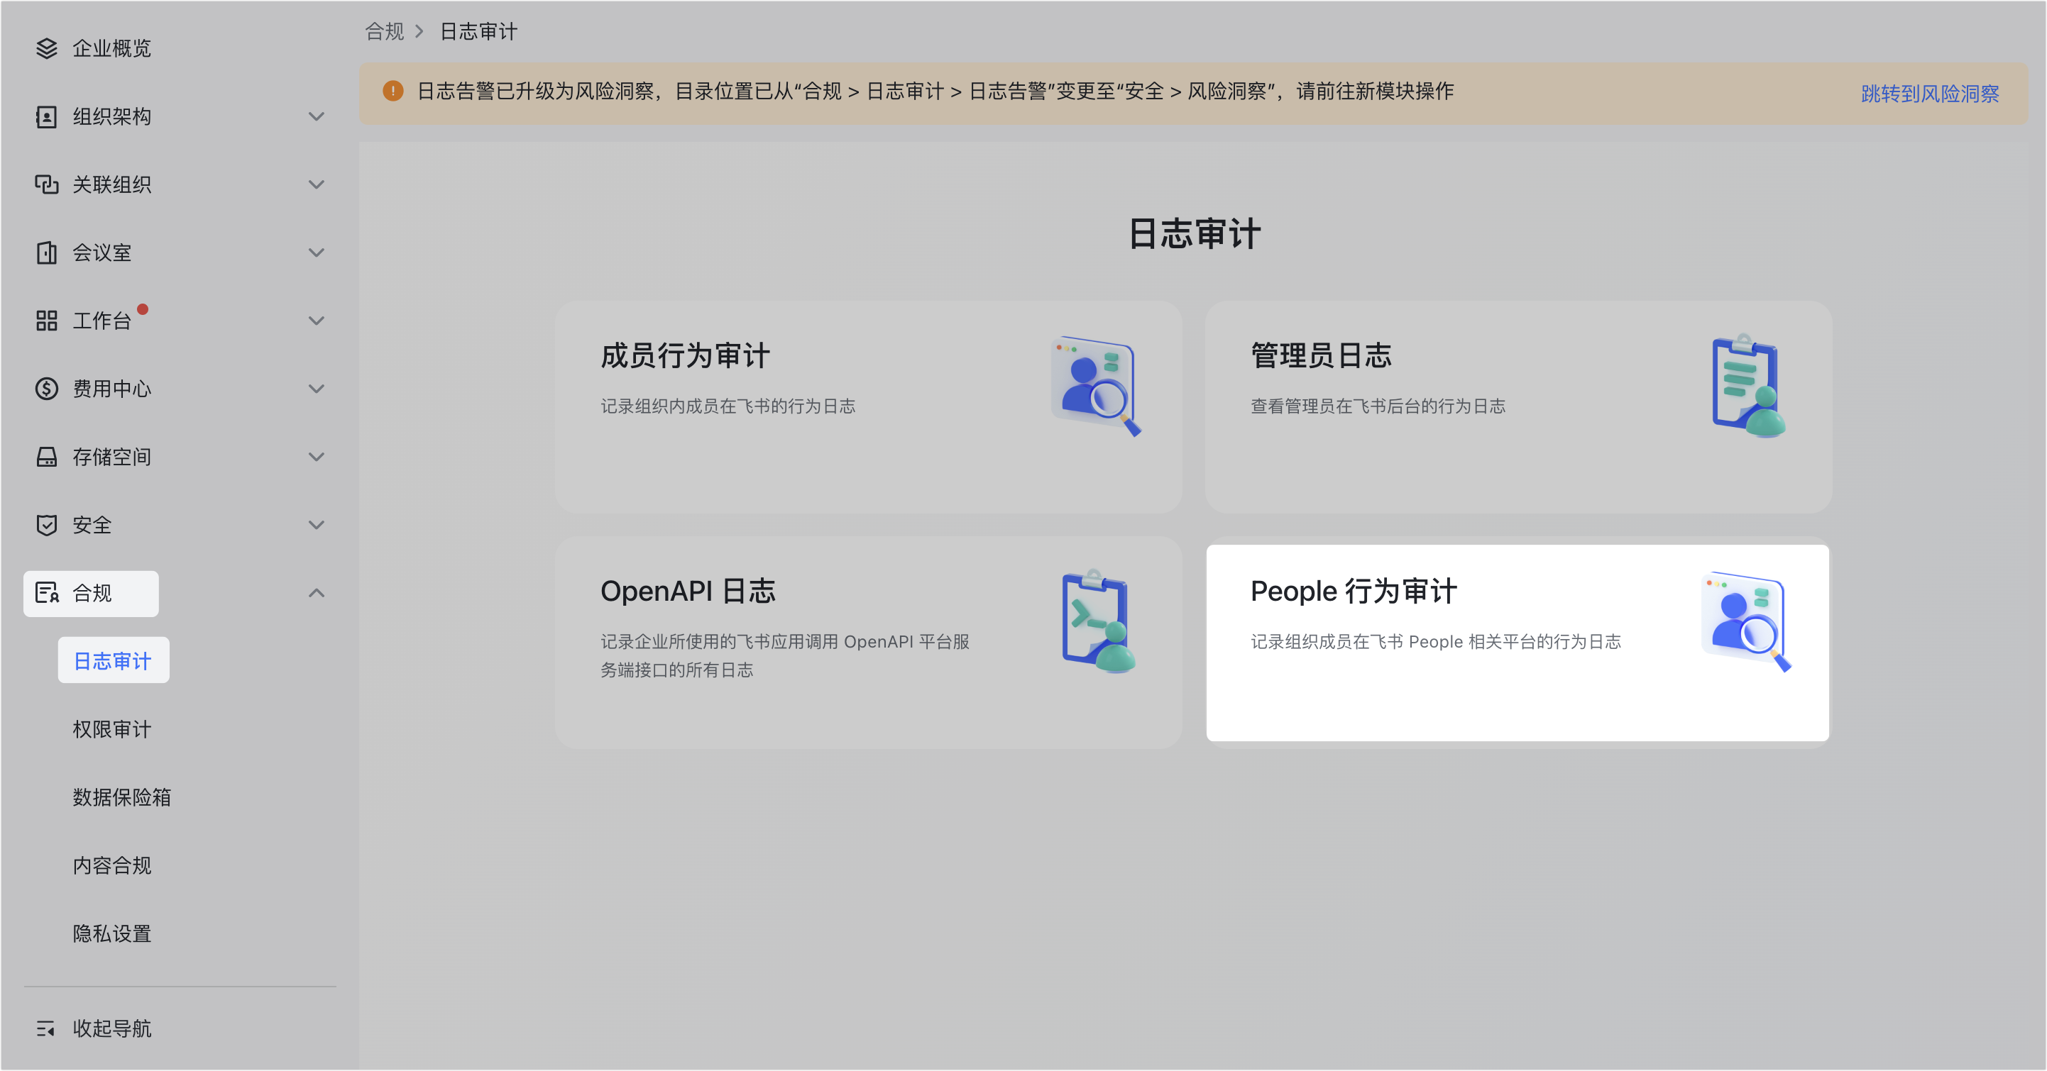The height and width of the screenshot is (1071, 2047).
Task: Click the 会议室 door icon
Action: coord(47,253)
